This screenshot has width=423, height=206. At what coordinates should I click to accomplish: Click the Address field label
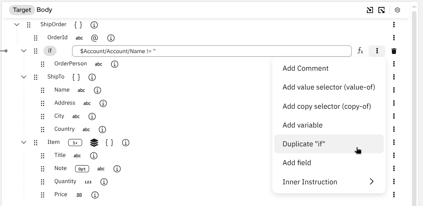[x=65, y=103]
